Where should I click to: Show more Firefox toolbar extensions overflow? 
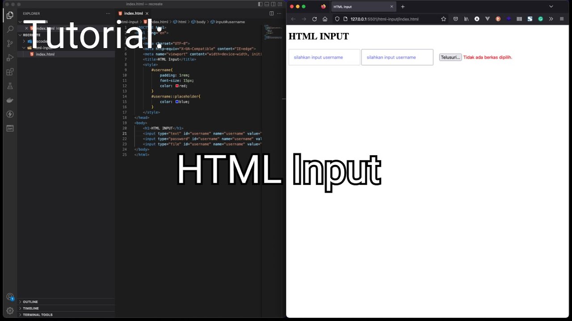coord(551,19)
